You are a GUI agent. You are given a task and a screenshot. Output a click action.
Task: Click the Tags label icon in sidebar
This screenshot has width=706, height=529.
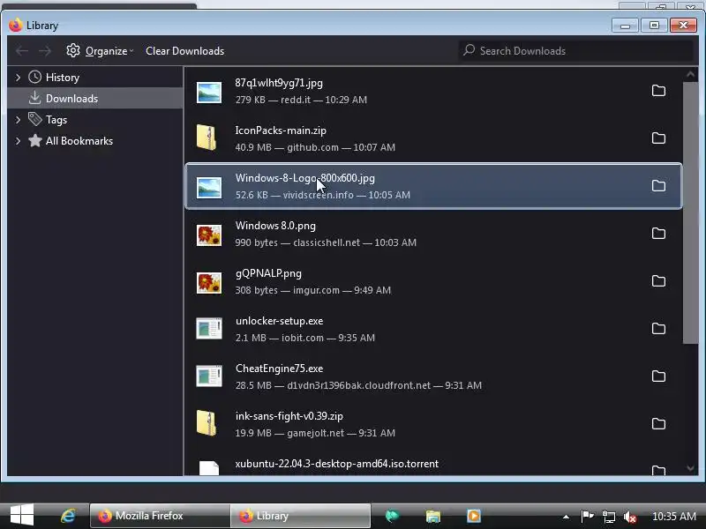pyautogui.click(x=34, y=119)
